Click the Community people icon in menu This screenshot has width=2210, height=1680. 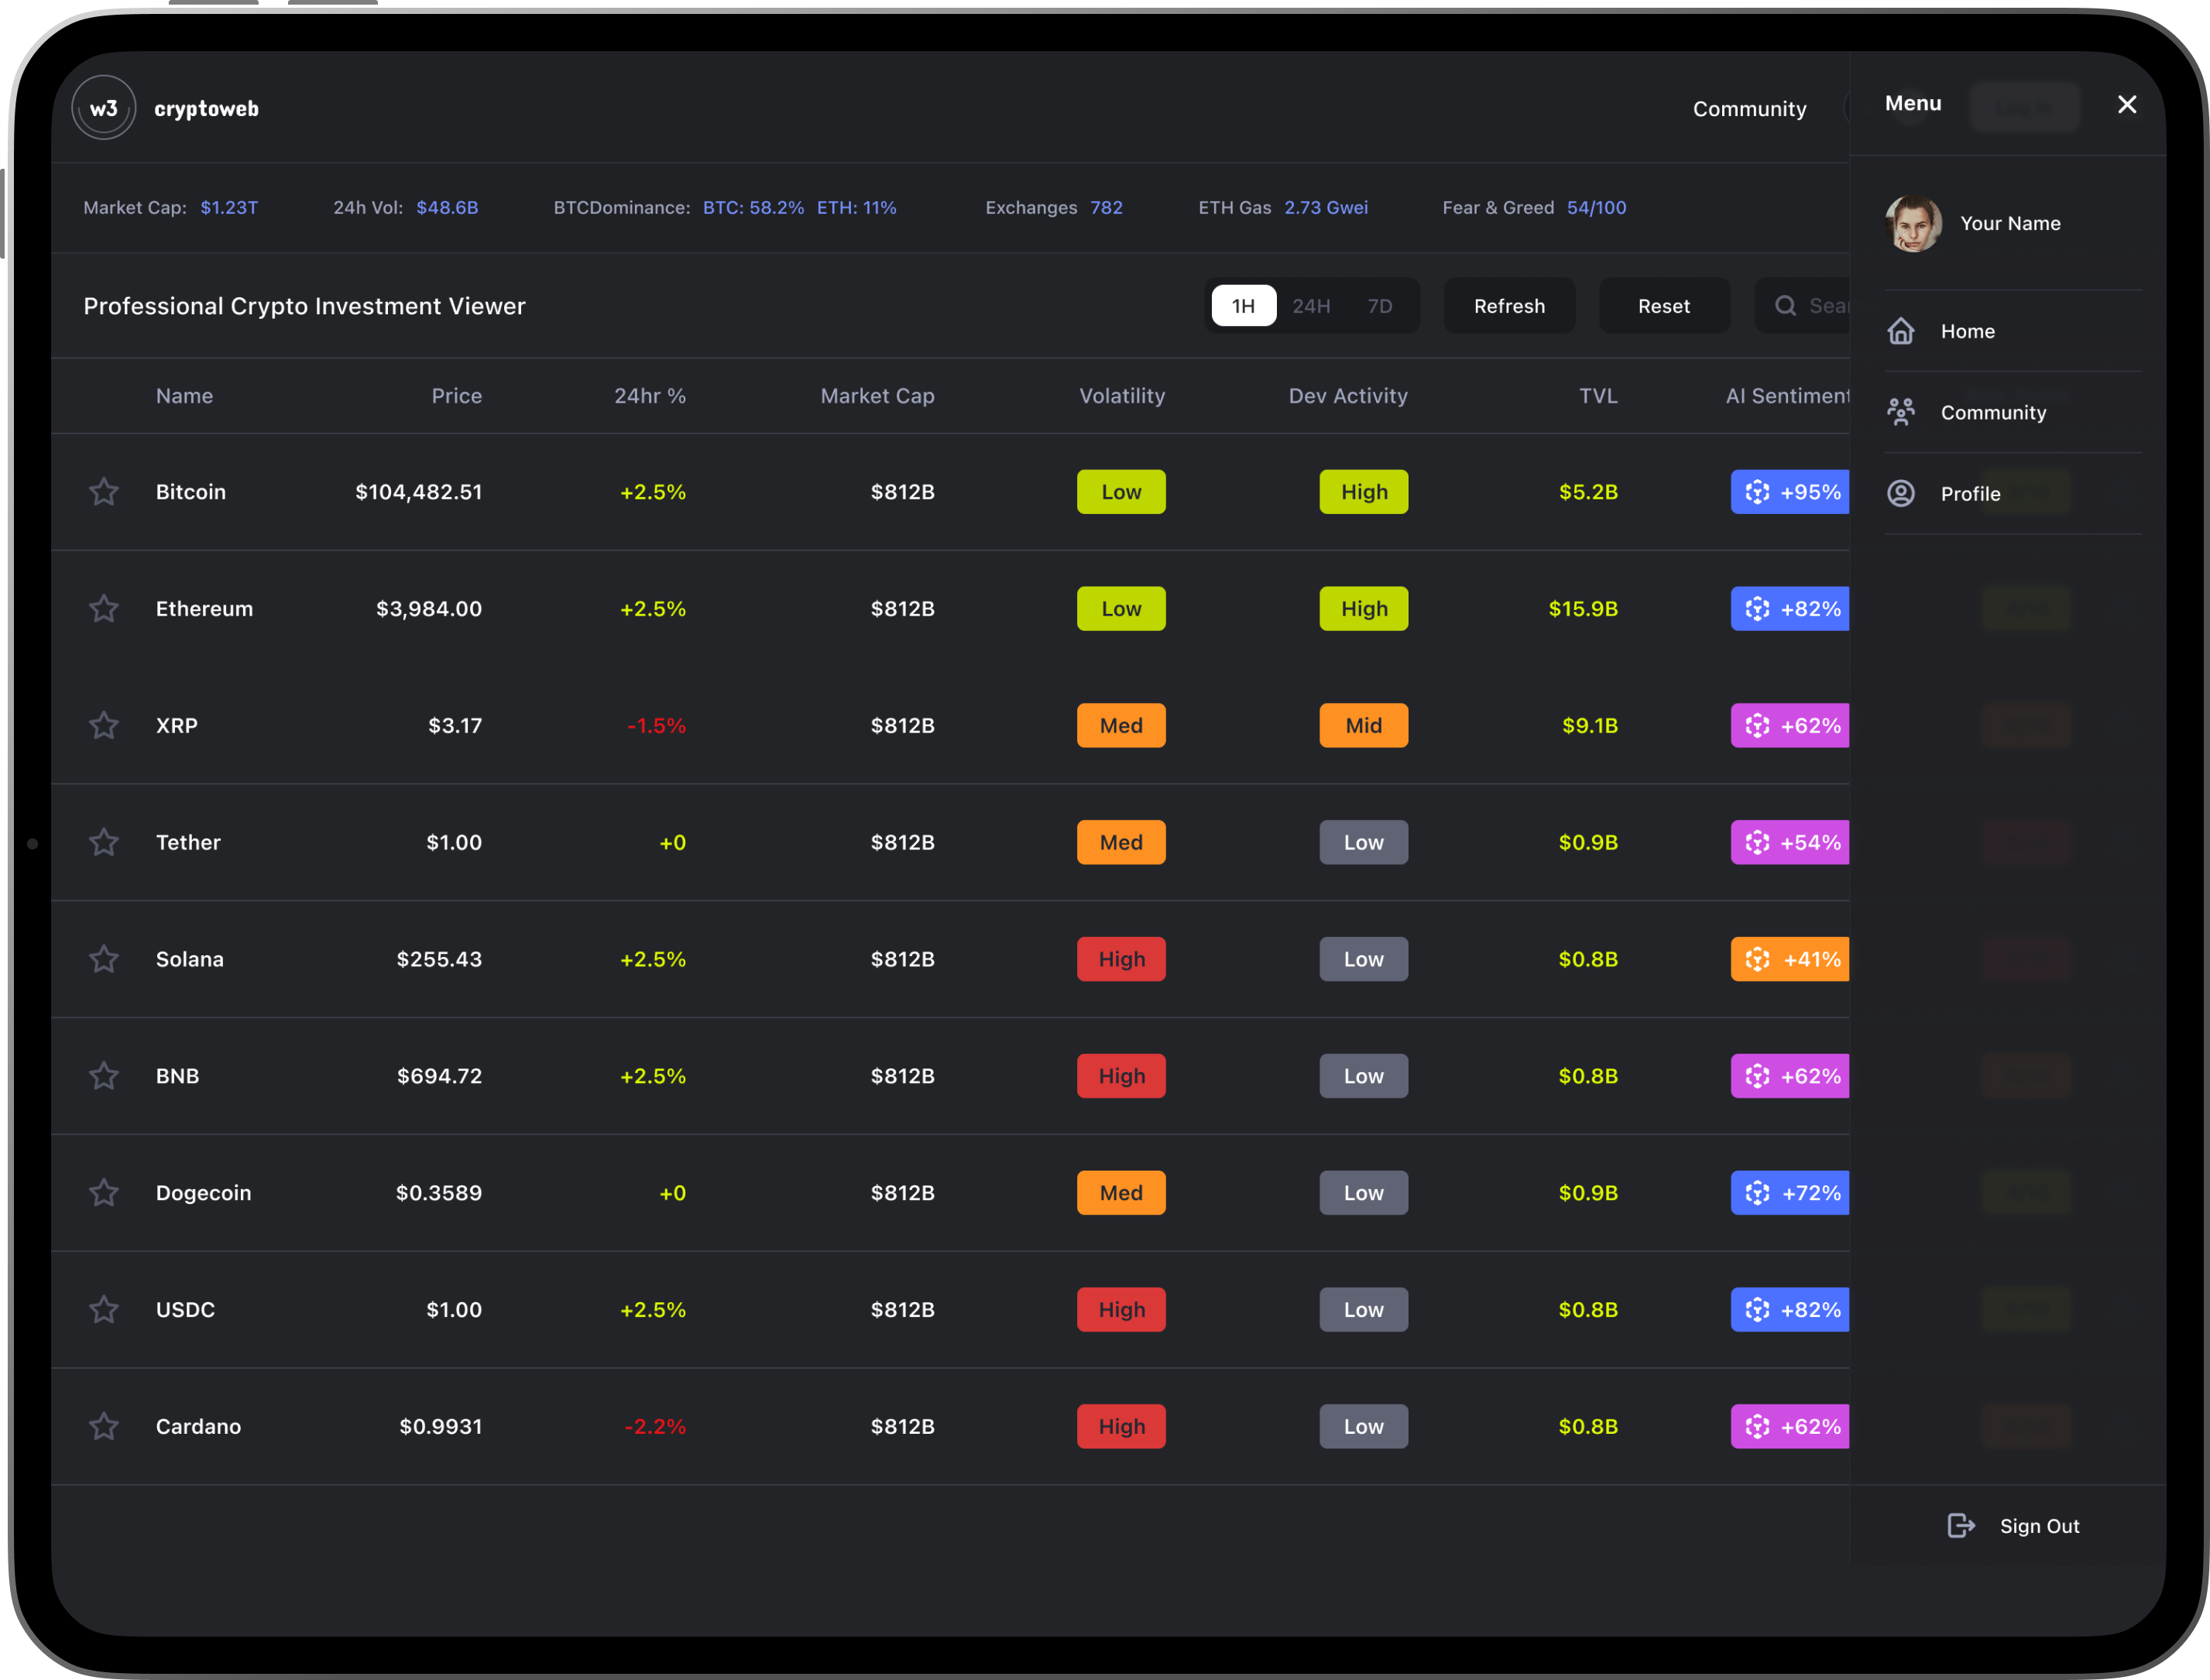1901,412
